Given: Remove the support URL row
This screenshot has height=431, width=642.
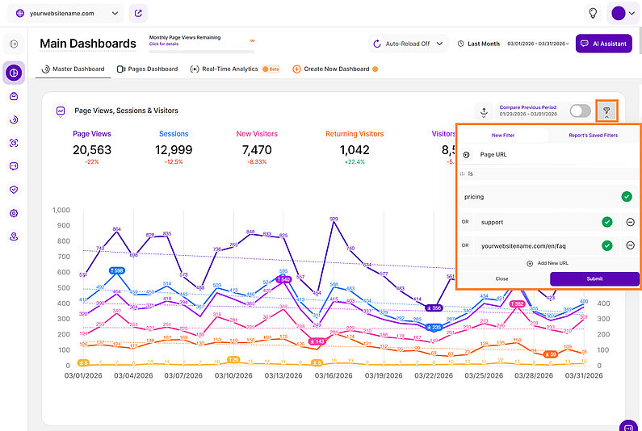Looking at the screenshot, I should click(x=630, y=222).
